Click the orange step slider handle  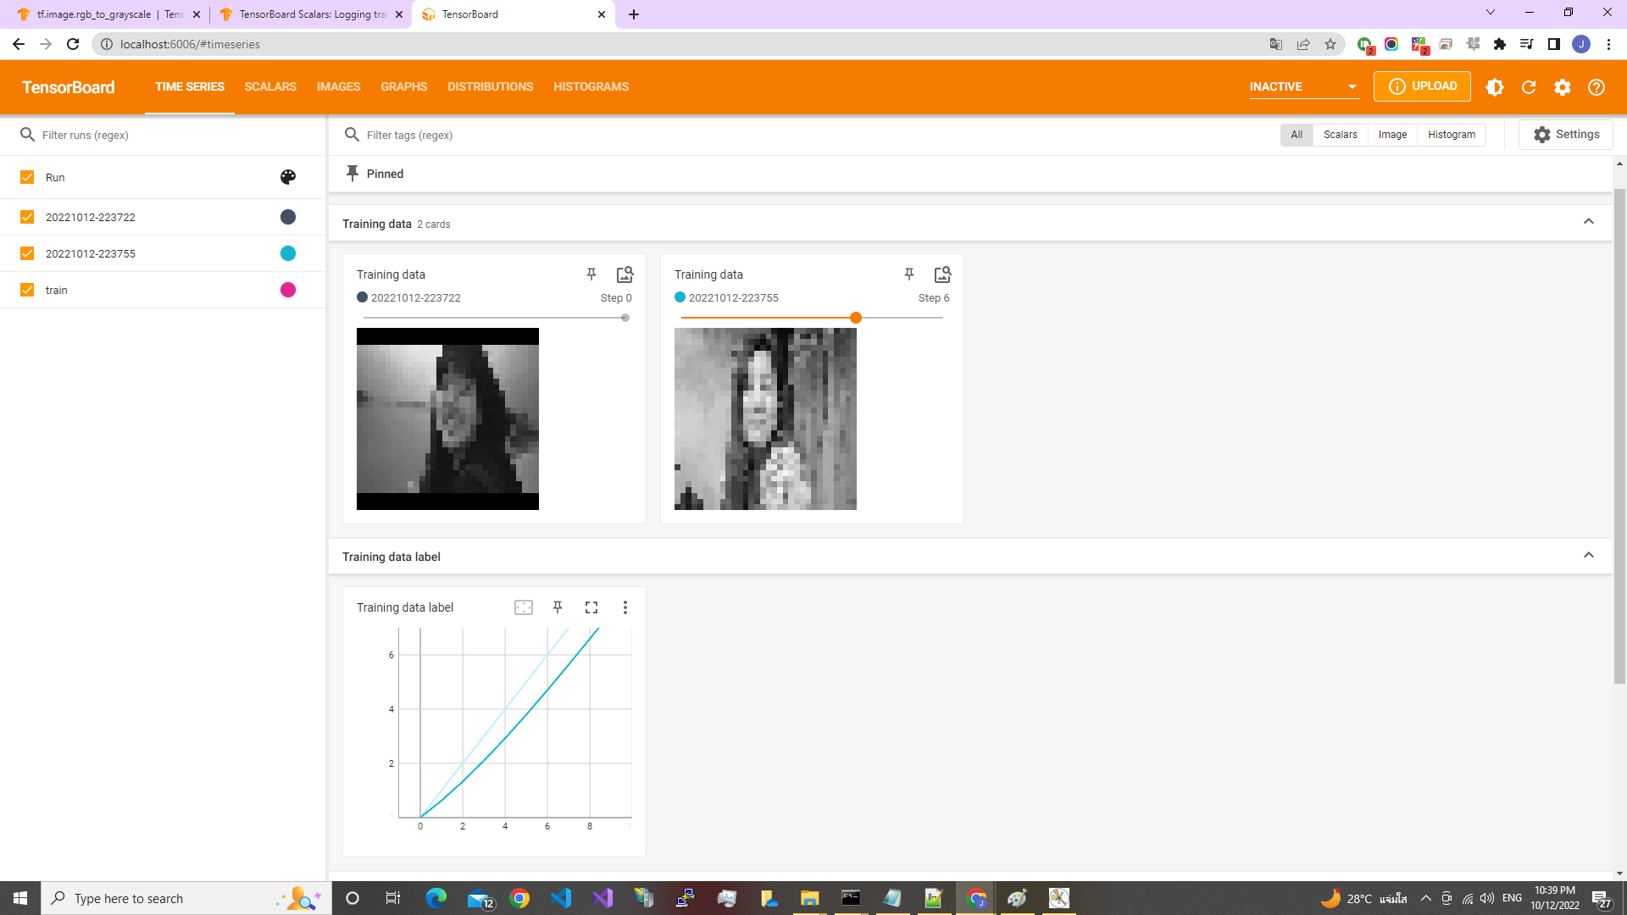(x=856, y=318)
